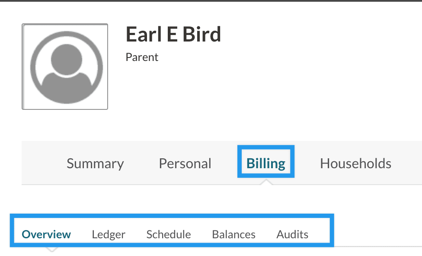Image resolution: width=422 pixels, height=256 pixels.
Task: Switch to the Personal tab
Action: tap(185, 163)
